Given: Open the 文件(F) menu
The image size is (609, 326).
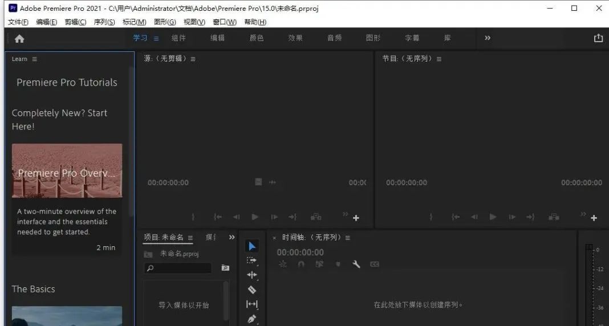Looking at the screenshot, I should tap(18, 22).
